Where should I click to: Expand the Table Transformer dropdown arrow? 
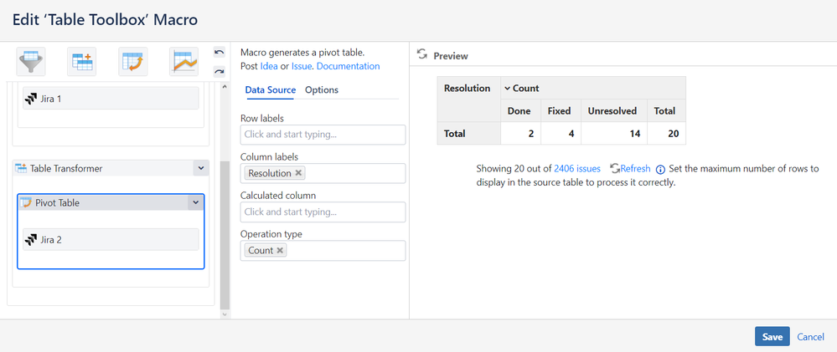[200, 168]
